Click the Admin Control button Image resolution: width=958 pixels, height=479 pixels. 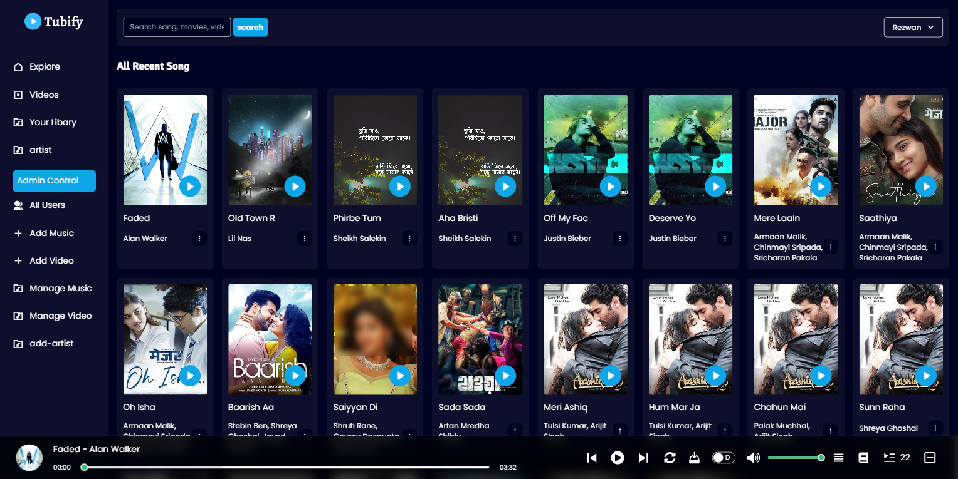click(54, 181)
